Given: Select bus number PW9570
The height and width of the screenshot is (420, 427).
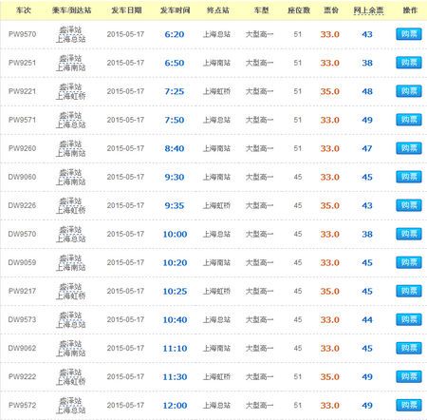Looking at the screenshot, I should tap(22, 34).
